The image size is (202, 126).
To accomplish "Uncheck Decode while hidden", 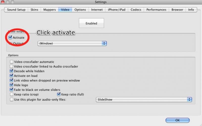I will [12, 71].
